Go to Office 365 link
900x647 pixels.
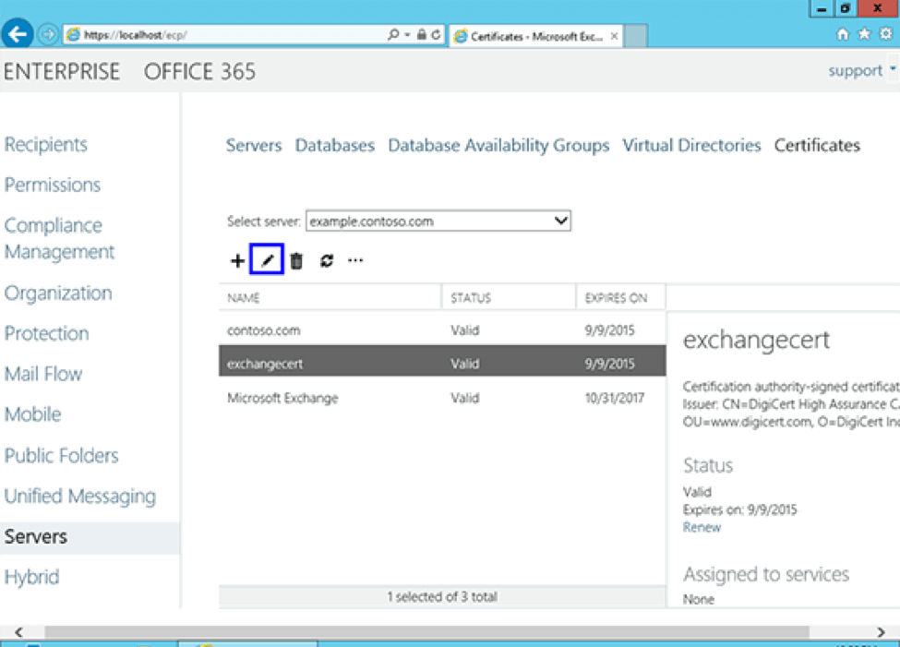(199, 72)
